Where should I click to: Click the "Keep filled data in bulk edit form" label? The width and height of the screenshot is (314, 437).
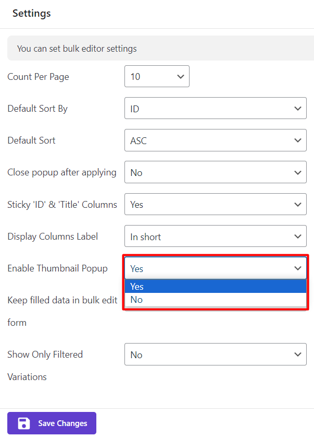click(x=61, y=301)
